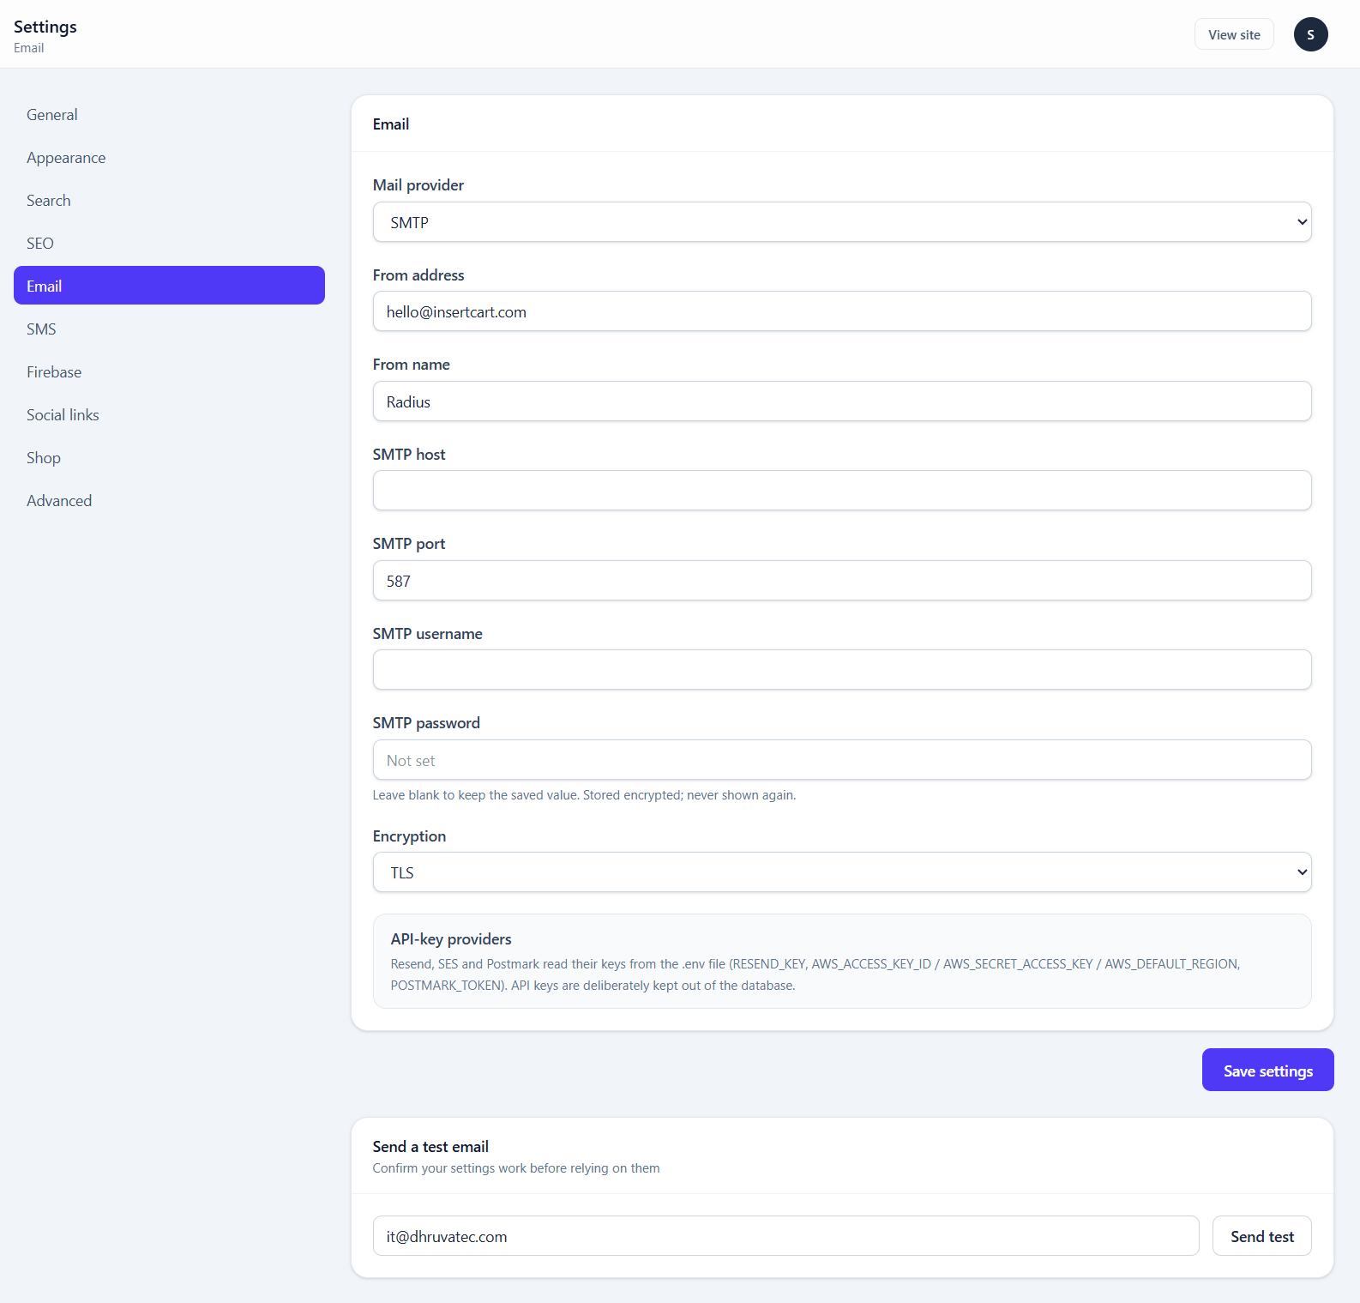Open Advanced settings section
1360x1303 pixels.
click(169, 500)
